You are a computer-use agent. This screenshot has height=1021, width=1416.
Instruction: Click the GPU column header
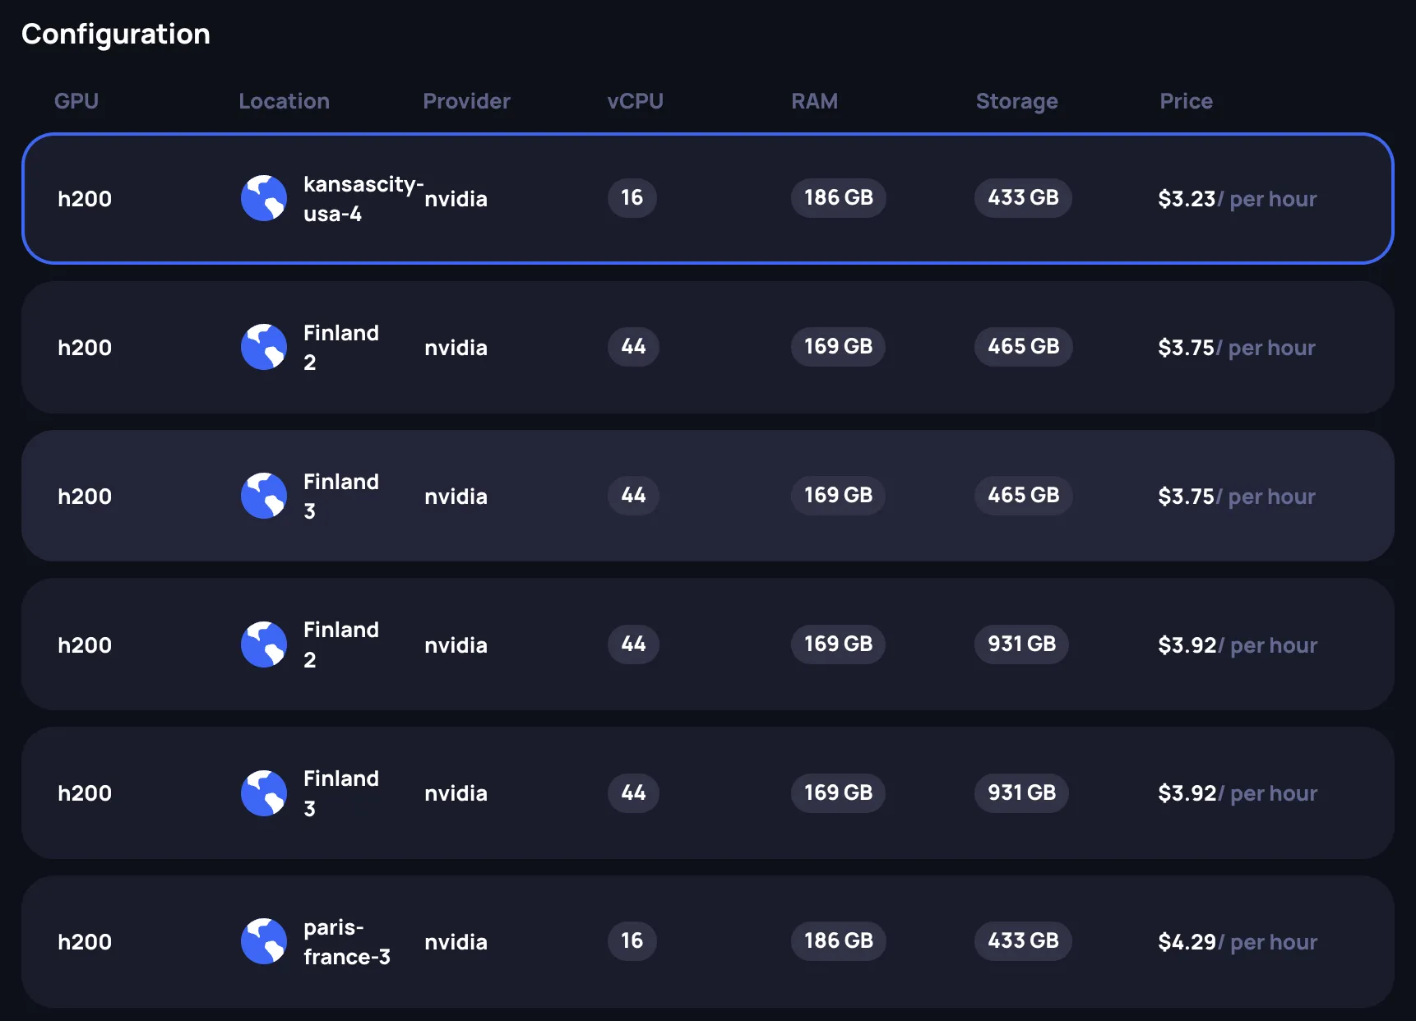click(76, 101)
